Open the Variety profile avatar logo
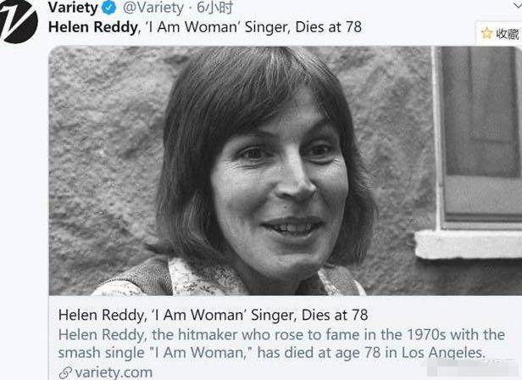522x380 pixels. click(x=19, y=20)
